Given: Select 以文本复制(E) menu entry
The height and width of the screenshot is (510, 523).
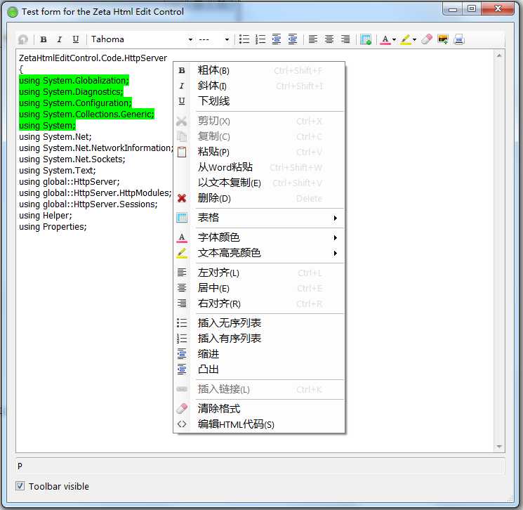Looking at the screenshot, I should tap(260, 183).
